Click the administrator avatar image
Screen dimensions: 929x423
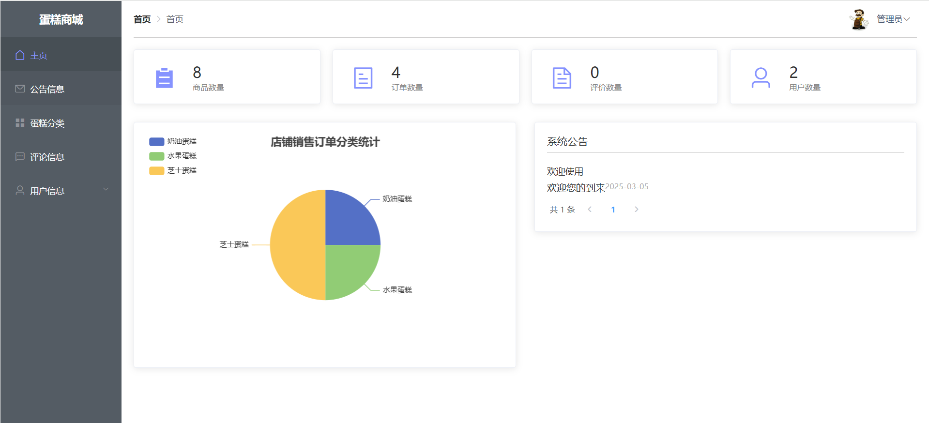click(x=859, y=19)
